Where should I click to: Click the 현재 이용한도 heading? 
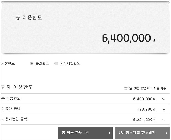17,87
